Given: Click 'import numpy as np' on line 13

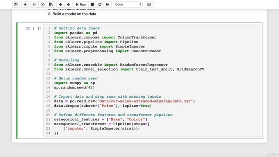Looking at the screenshot, I should point(75,83).
